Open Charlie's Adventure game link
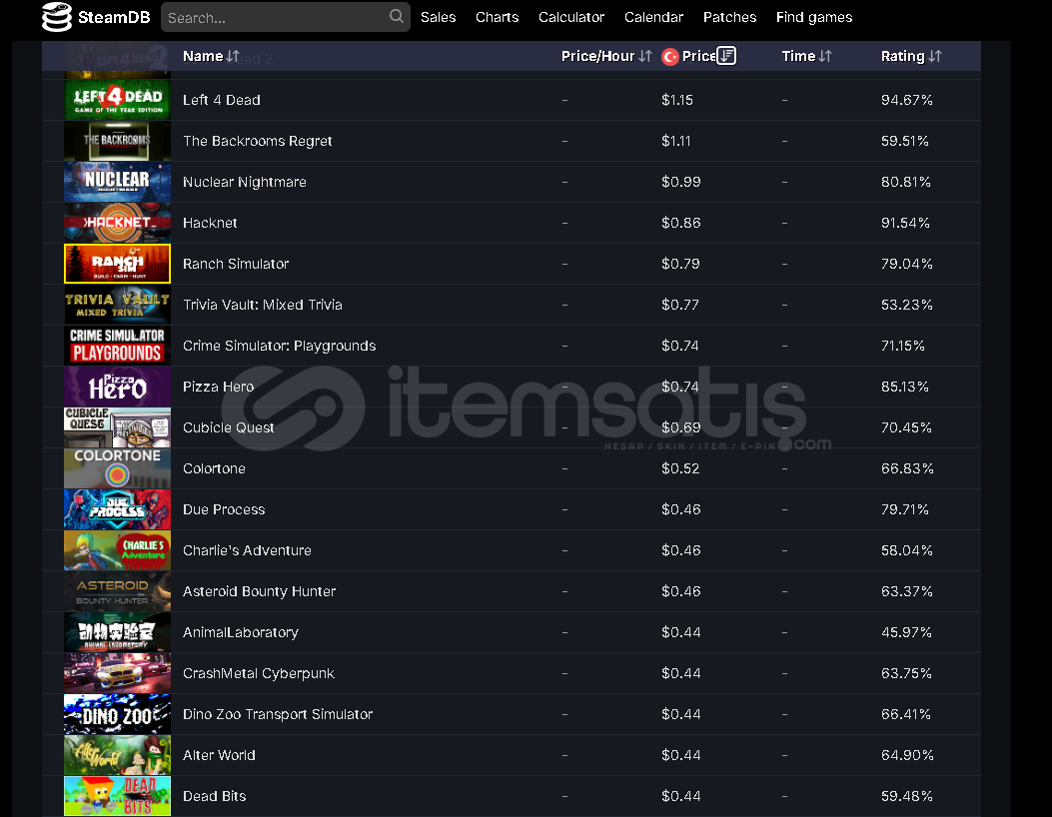Screen dimensions: 1052x817 tap(248, 550)
